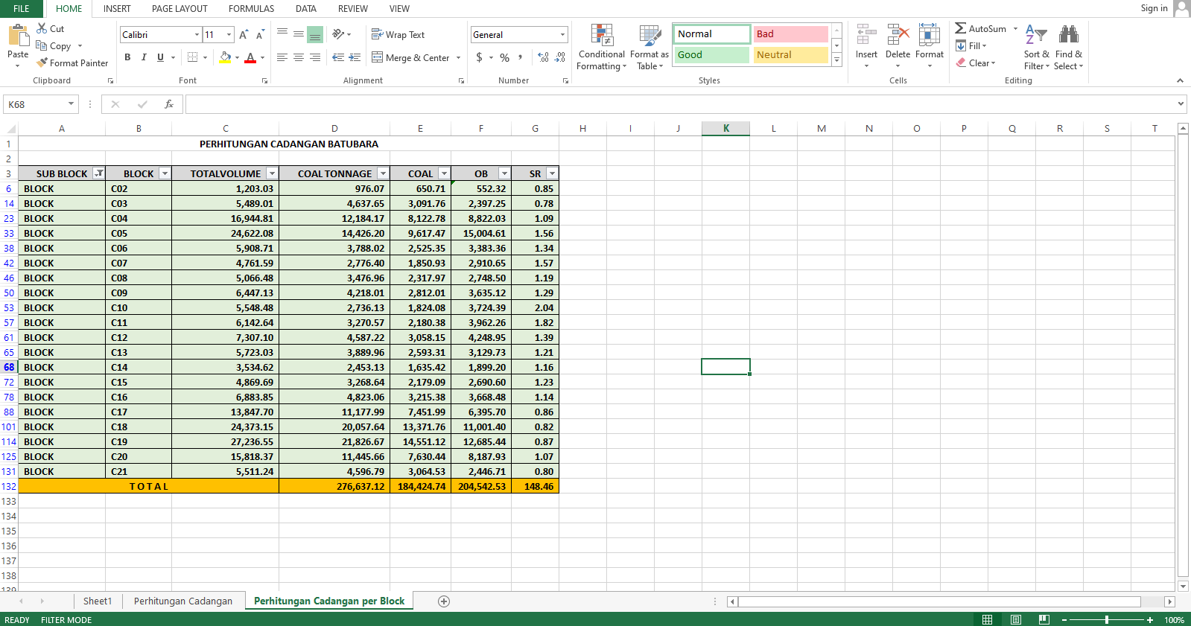This screenshot has height=626, width=1191.
Task: Click the AutoSum sigma icon
Action: [961, 28]
